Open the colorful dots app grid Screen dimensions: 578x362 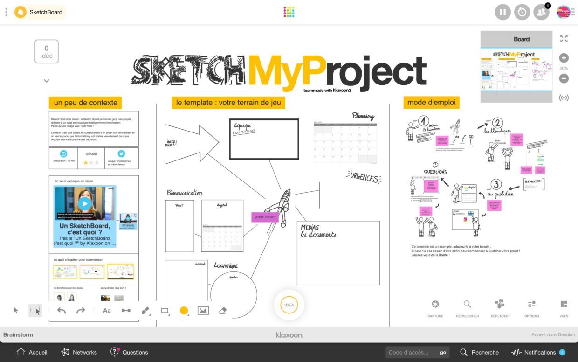coord(289,12)
